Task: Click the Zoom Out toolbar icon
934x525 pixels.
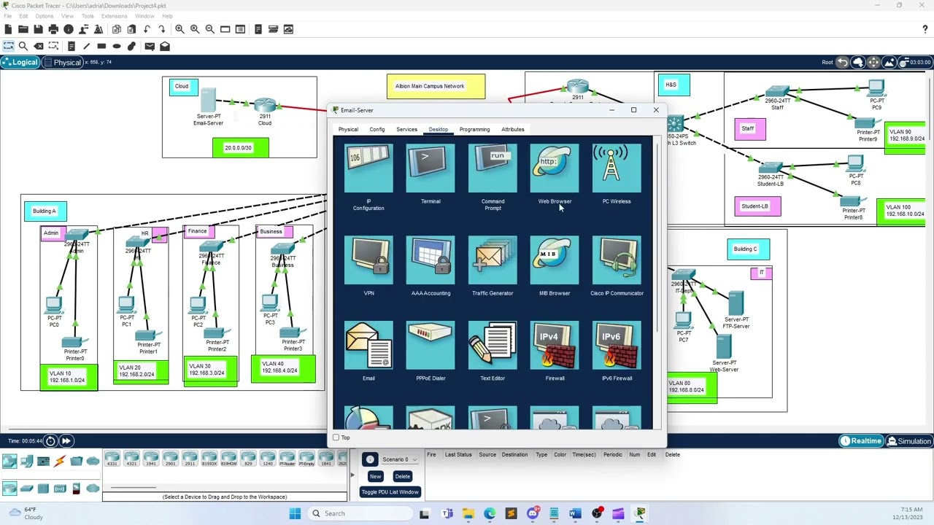Action: click(x=210, y=29)
